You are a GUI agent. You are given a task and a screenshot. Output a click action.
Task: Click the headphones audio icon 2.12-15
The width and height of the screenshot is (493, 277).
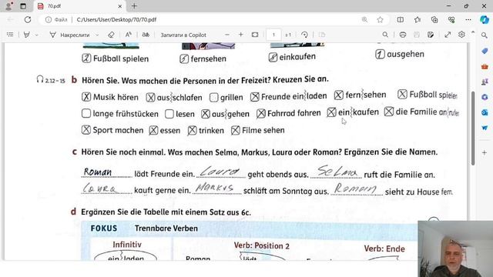pos(40,79)
